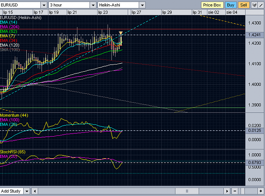Click the 1.3900 price axis label
Screen dimensions: 265x196
click(254, 105)
